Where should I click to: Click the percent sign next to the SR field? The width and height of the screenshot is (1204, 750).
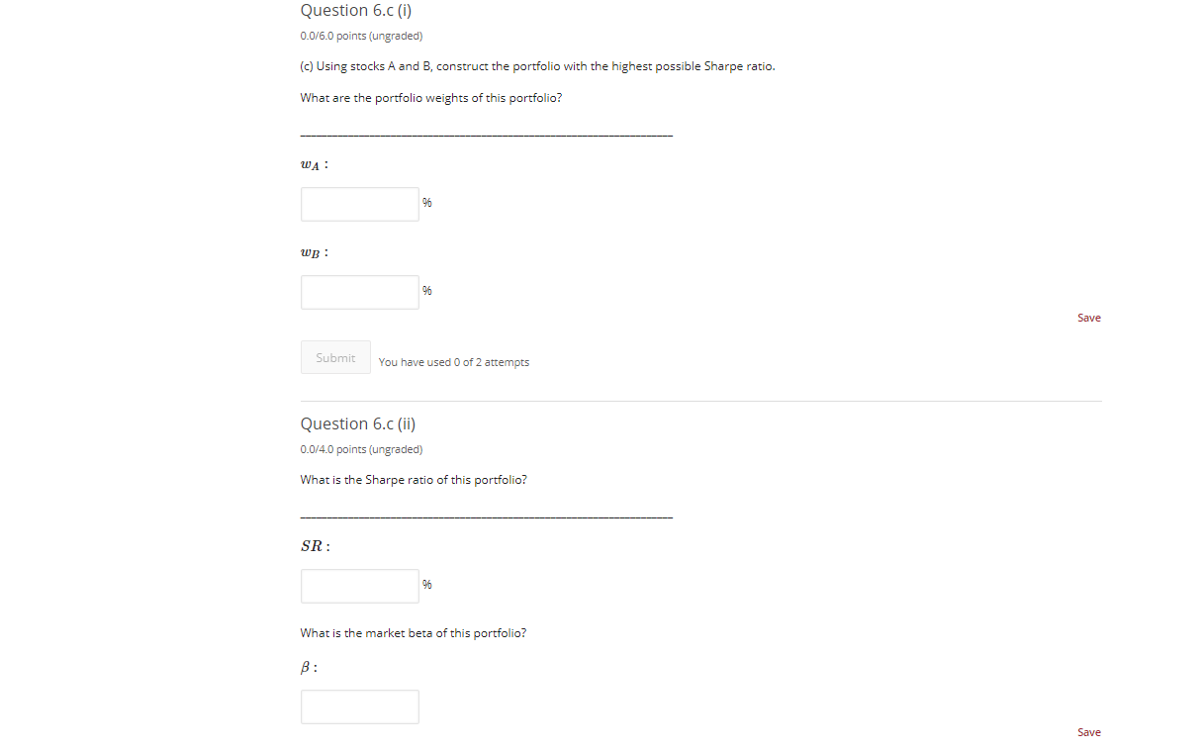point(426,584)
